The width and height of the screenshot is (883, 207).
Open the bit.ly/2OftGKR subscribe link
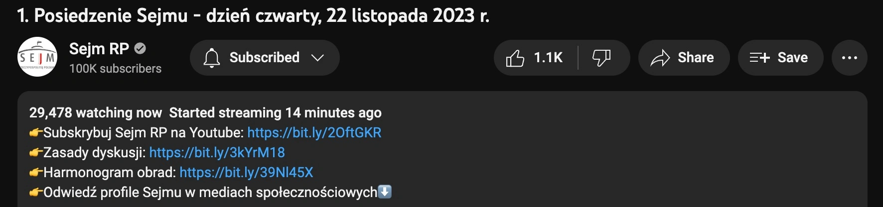click(314, 132)
